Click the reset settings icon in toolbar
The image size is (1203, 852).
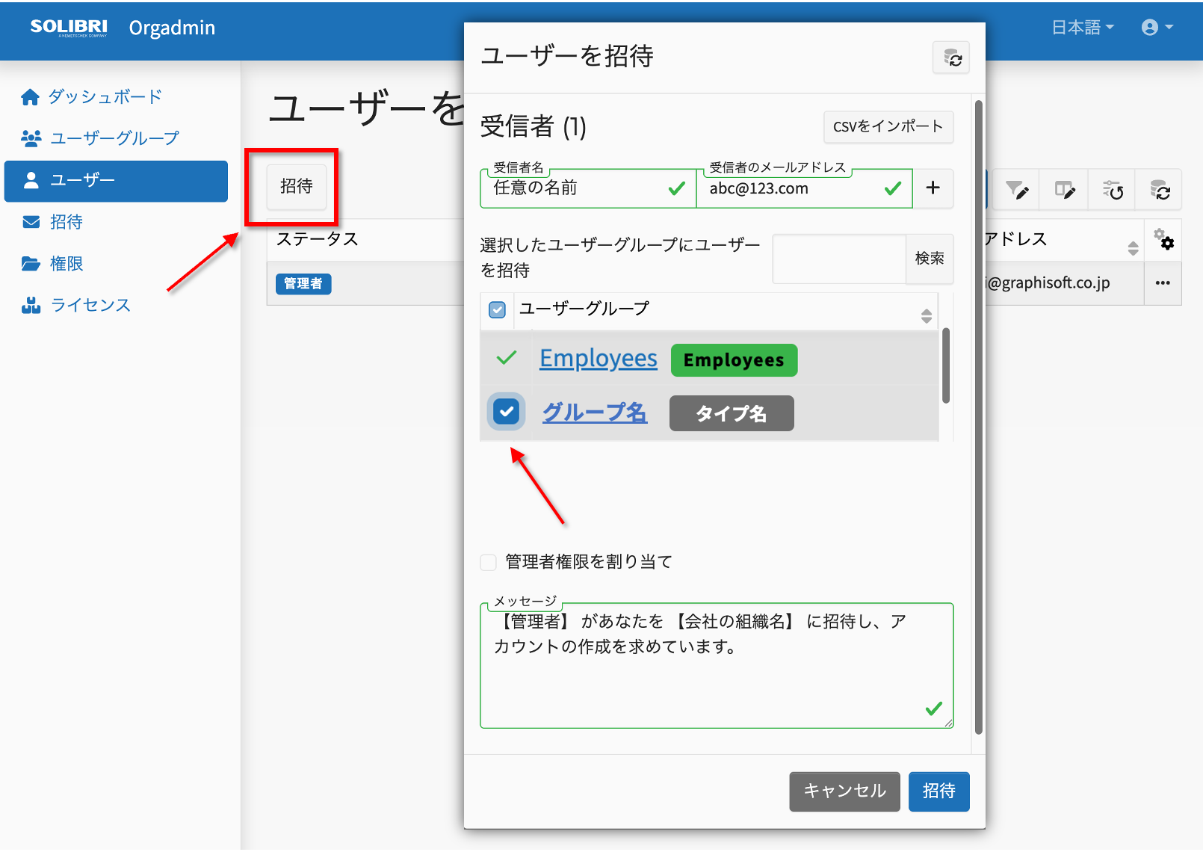click(x=1113, y=190)
